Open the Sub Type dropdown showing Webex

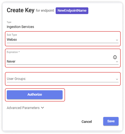(x=63, y=39)
